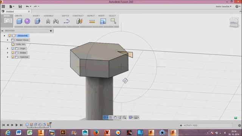Open the File menu icon
242x136 pixels.
click(x=12, y=6)
